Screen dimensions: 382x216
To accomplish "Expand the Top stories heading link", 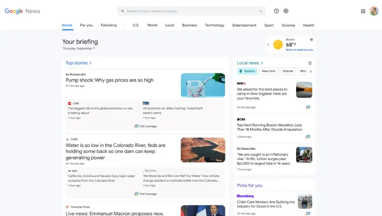I will [79, 63].
